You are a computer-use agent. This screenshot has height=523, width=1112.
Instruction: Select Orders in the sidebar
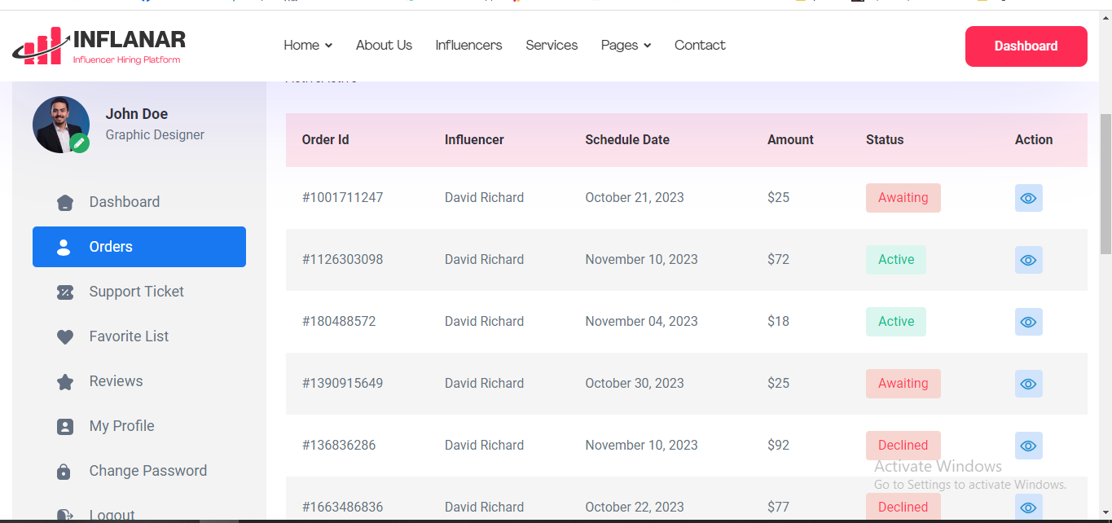coord(139,247)
